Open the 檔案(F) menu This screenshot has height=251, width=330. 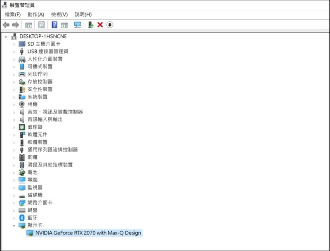(13, 14)
